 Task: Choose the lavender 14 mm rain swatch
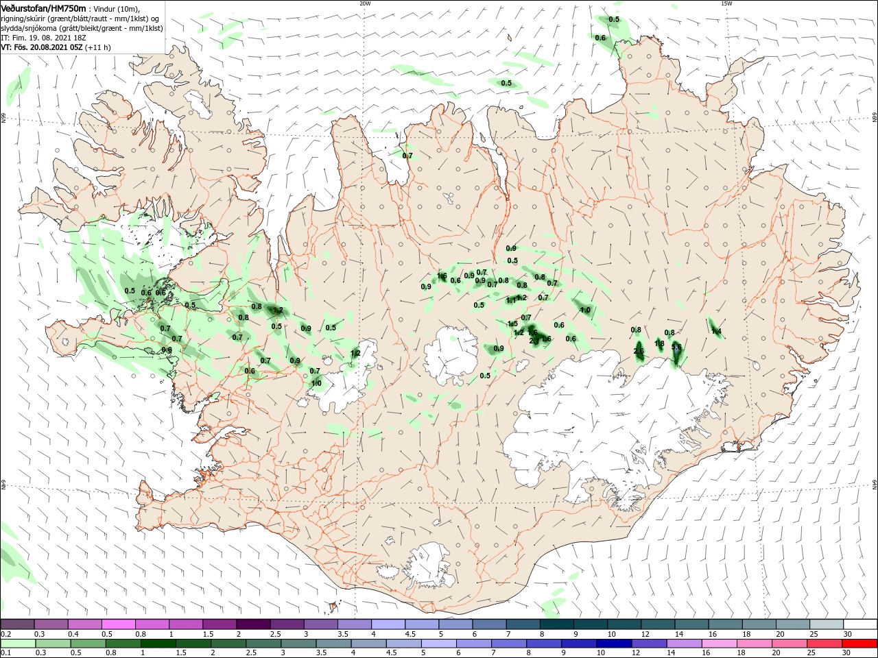pyautogui.click(x=685, y=644)
